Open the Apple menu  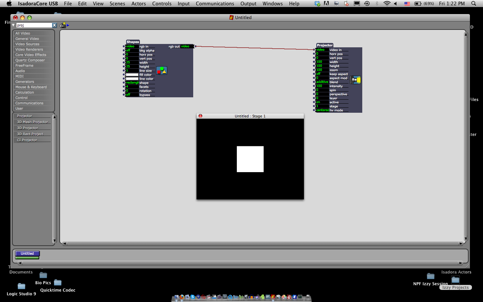[9, 4]
